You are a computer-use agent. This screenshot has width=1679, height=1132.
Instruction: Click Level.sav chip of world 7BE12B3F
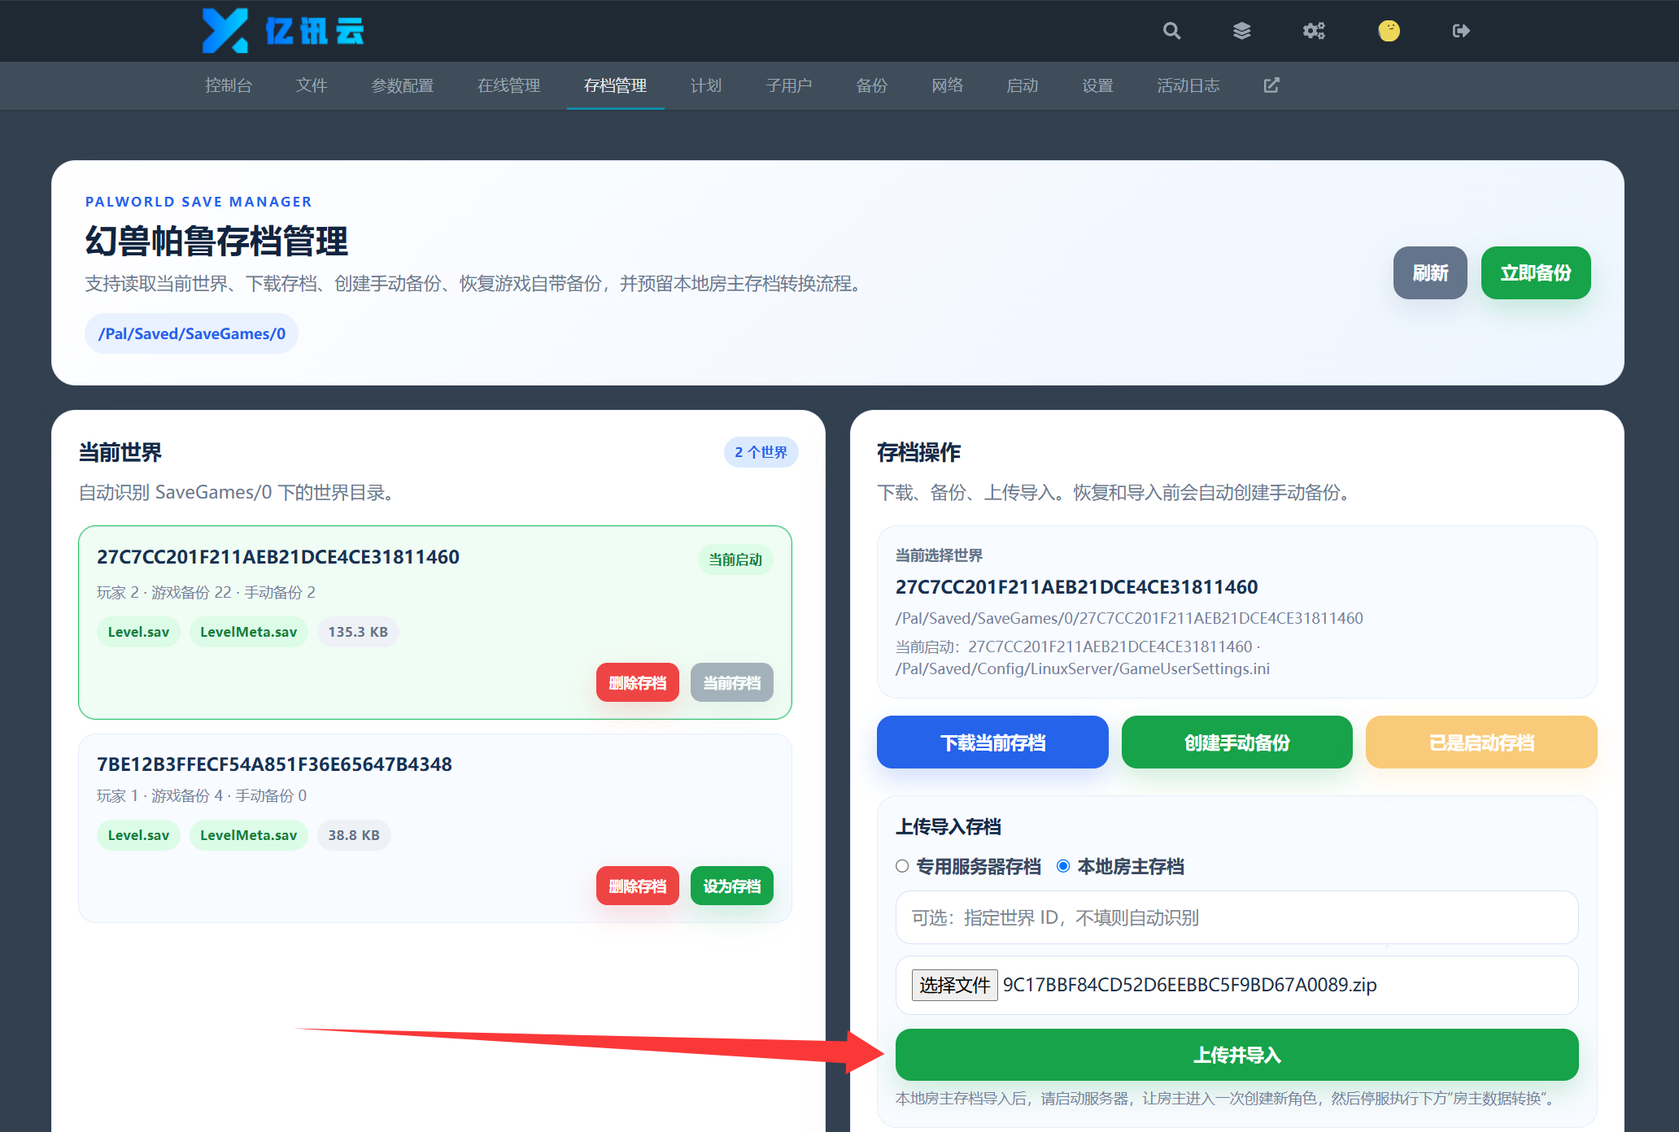[x=138, y=835]
